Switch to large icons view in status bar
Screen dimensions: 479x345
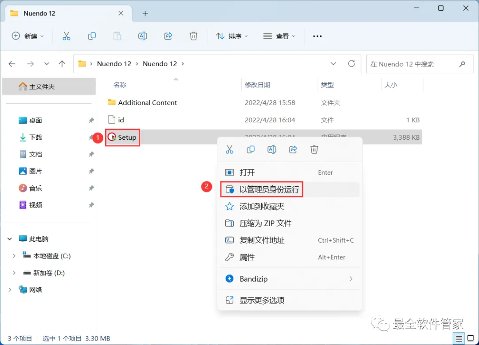coord(471,338)
